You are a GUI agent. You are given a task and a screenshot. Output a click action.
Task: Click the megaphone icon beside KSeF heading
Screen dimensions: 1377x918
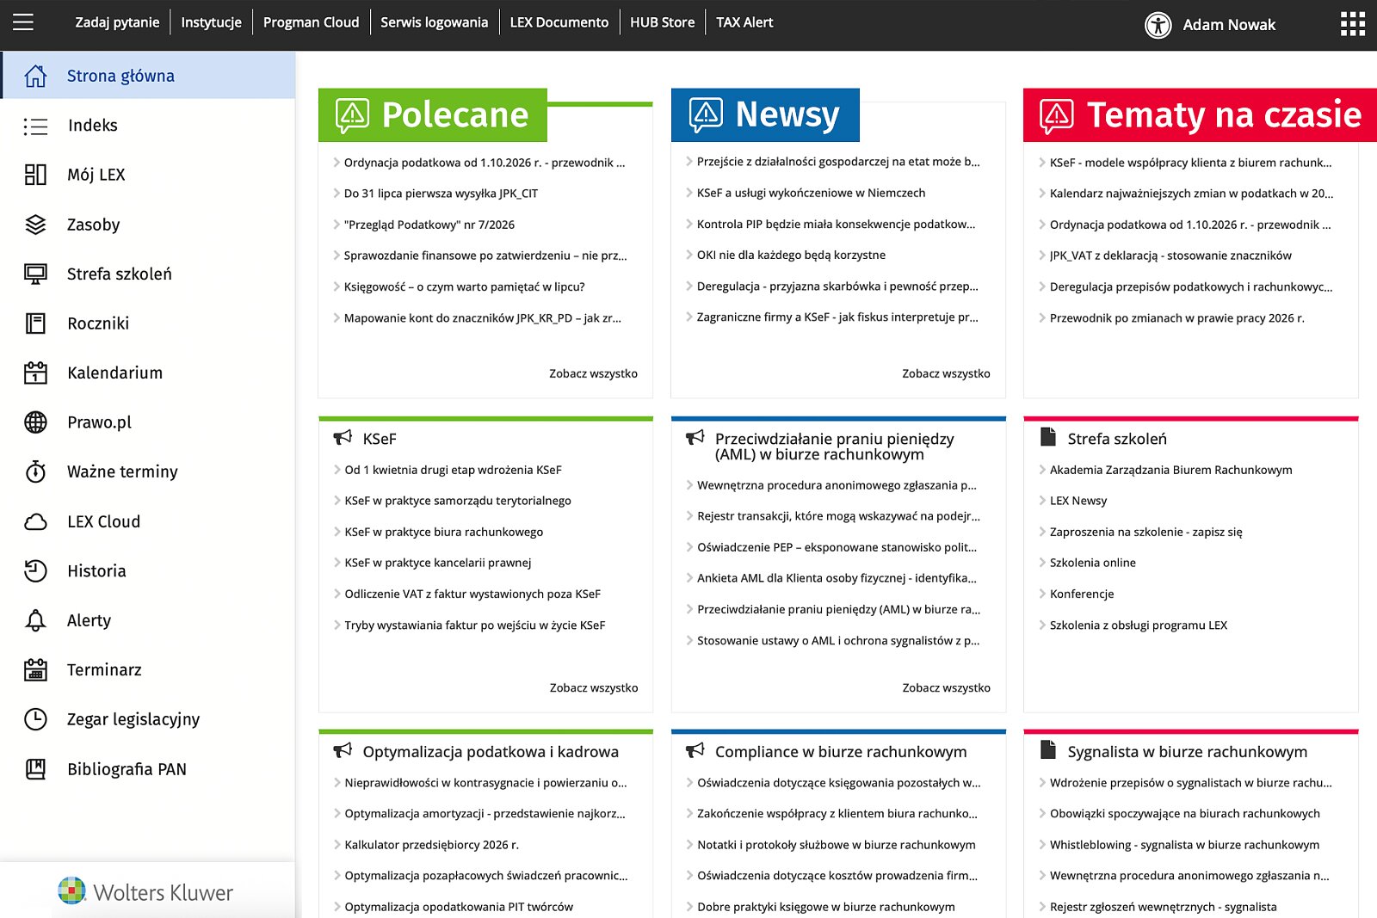343,437
